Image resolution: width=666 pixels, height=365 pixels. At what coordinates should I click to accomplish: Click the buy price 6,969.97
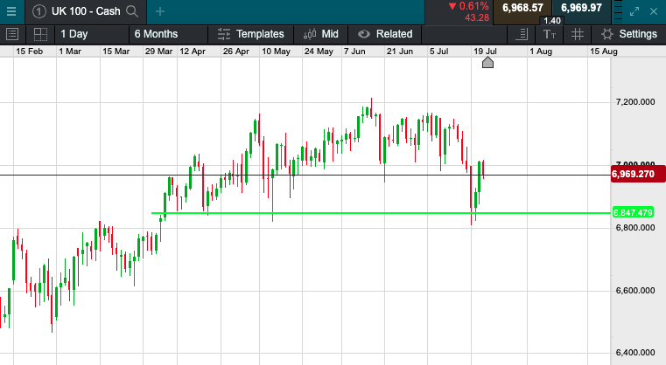click(581, 8)
